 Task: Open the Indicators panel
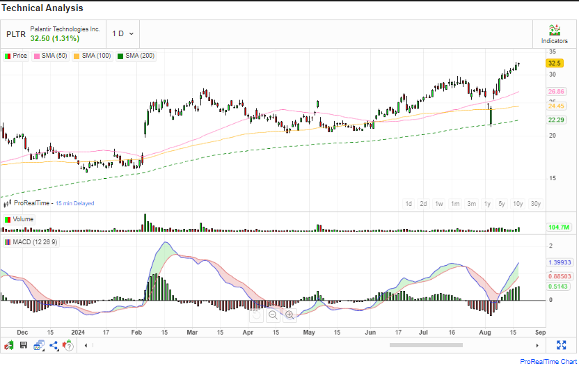pyautogui.click(x=554, y=33)
